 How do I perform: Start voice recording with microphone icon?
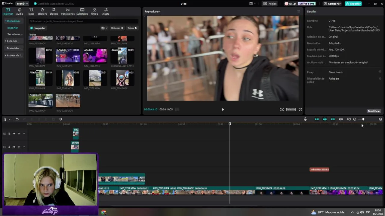pos(305,119)
